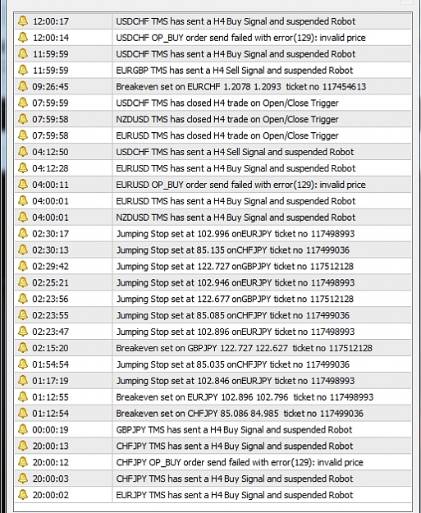Click the bell icon on the 02:29:42 row
This screenshot has height=513, width=421.
(x=23, y=266)
